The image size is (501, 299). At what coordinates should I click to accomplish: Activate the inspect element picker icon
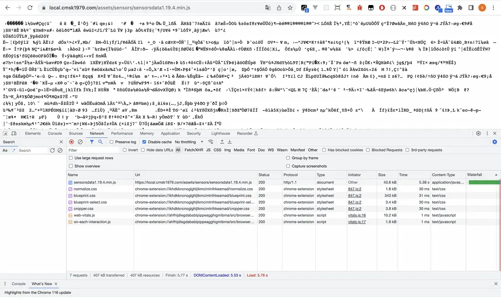[5, 133]
